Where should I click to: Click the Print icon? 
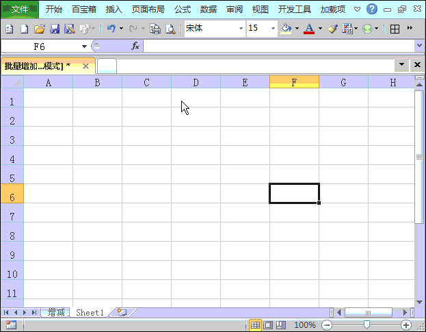tap(155, 29)
